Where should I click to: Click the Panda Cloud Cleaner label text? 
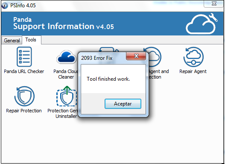(66, 74)
